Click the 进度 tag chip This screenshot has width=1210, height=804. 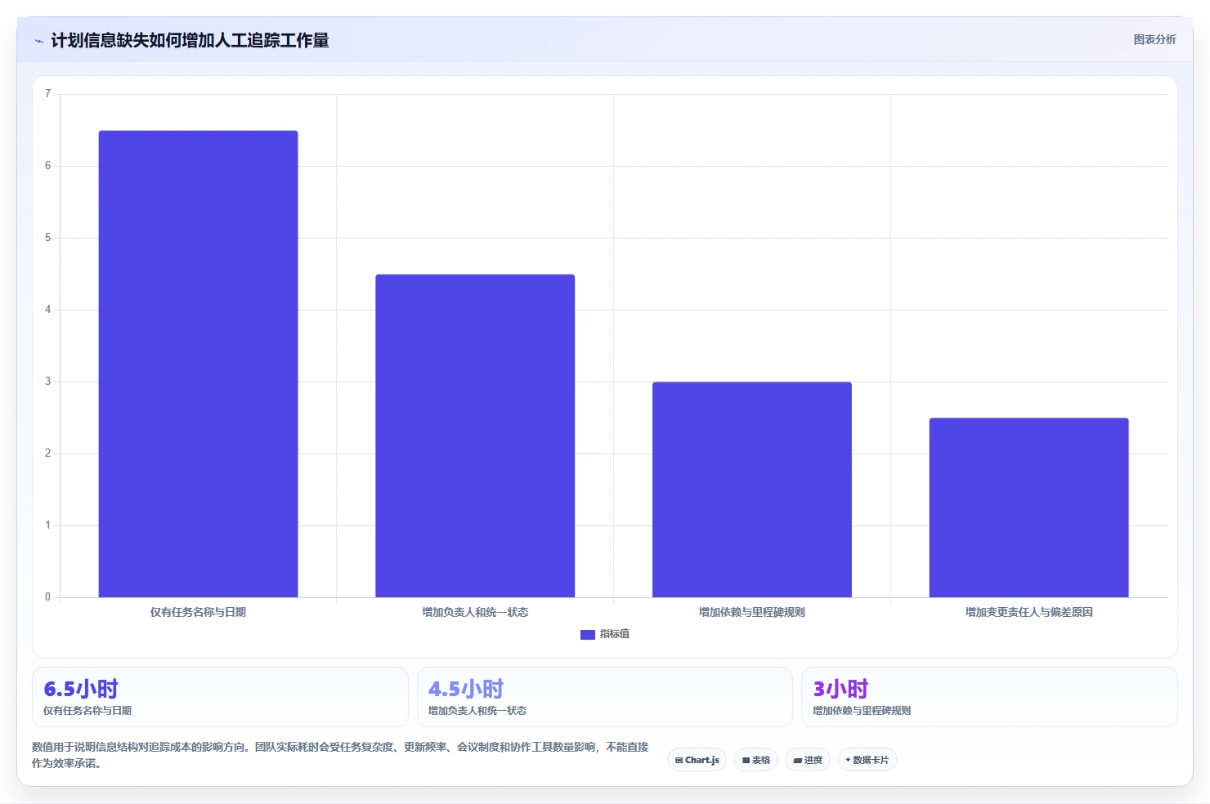[808, 760]
